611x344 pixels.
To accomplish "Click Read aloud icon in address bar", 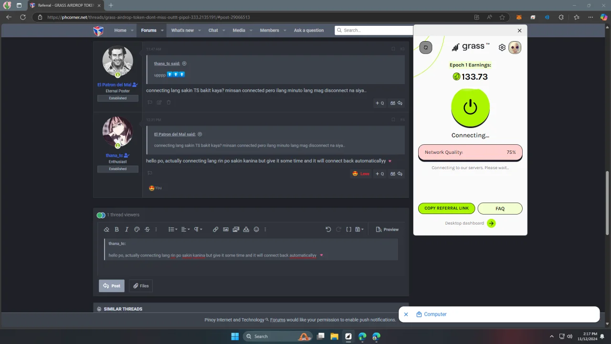I will tap(489, 17).
